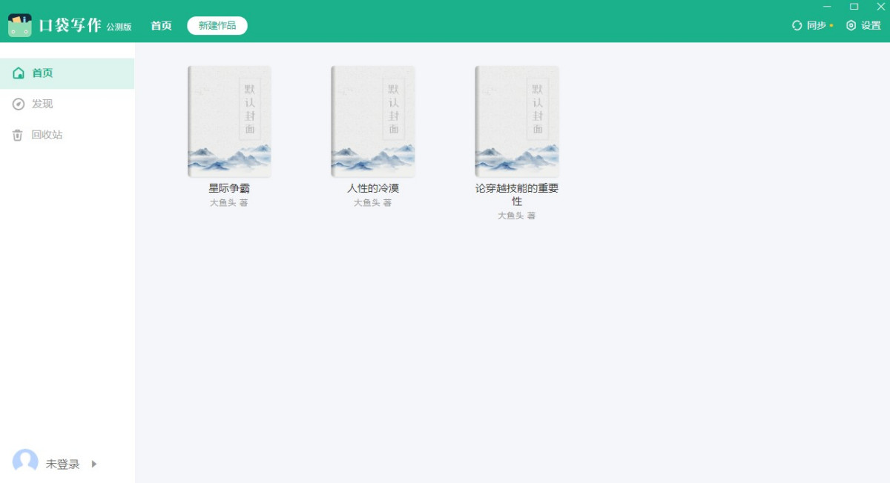Open the 星际争霸 book cover

coord(229,121)
